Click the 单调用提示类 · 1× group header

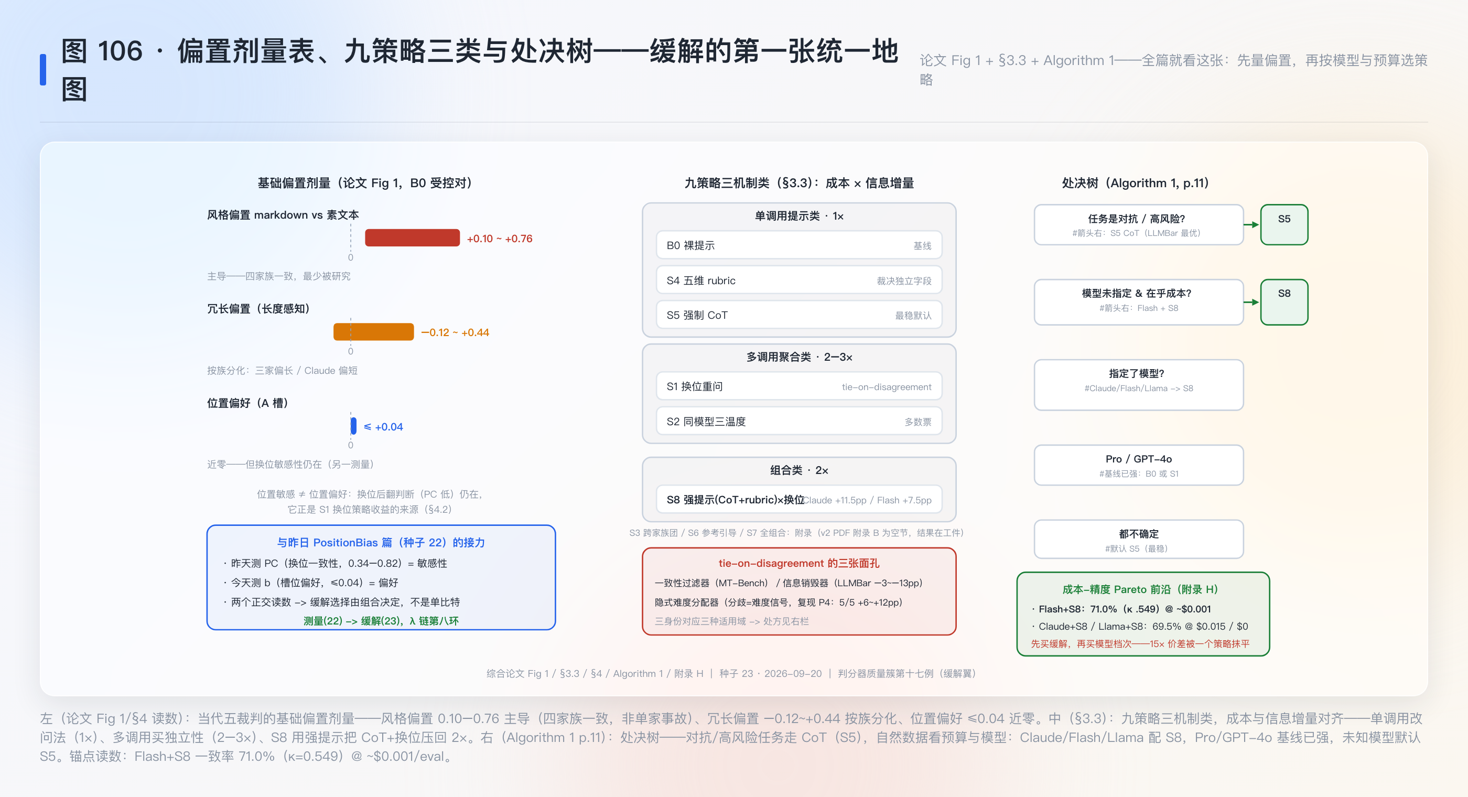pos(798,216)
